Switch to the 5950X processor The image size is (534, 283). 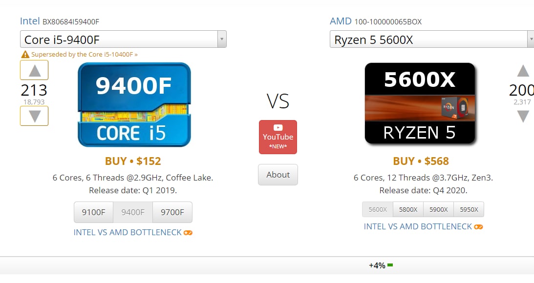[469, 209]
